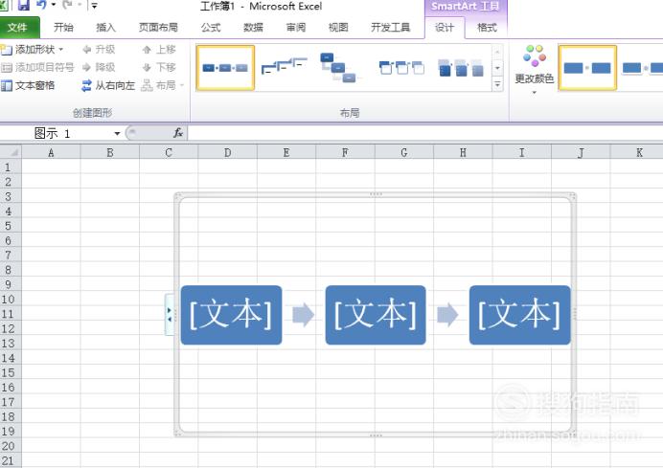Click the Select All corner button
Viewport: 663px width, 468px height.
tap(11, 152)
